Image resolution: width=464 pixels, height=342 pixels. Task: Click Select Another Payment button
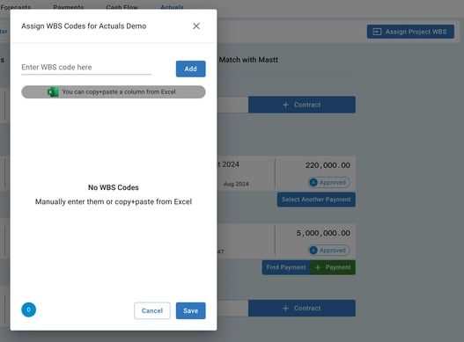tap(316, 200)
